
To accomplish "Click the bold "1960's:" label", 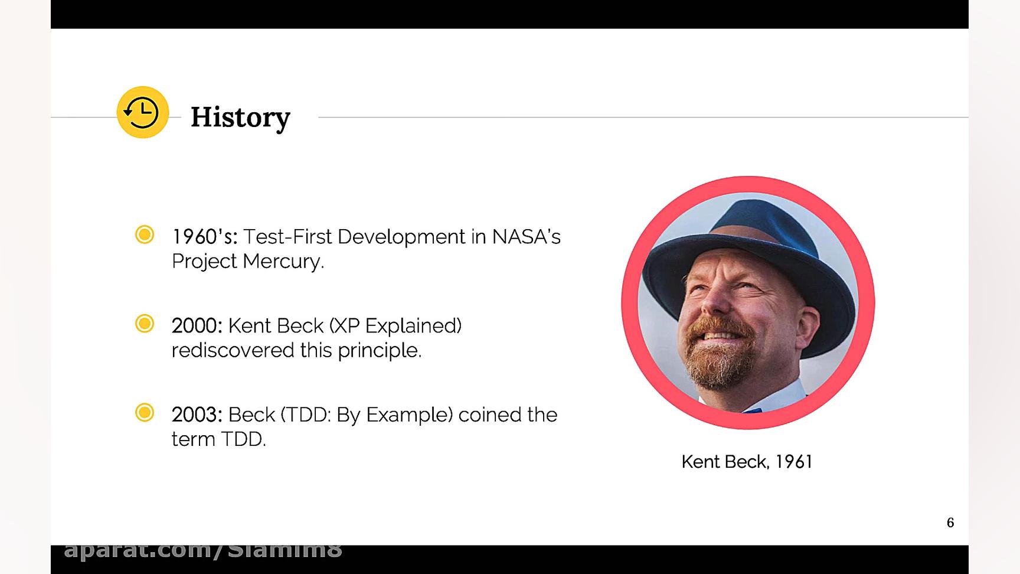I will (204, 237).
